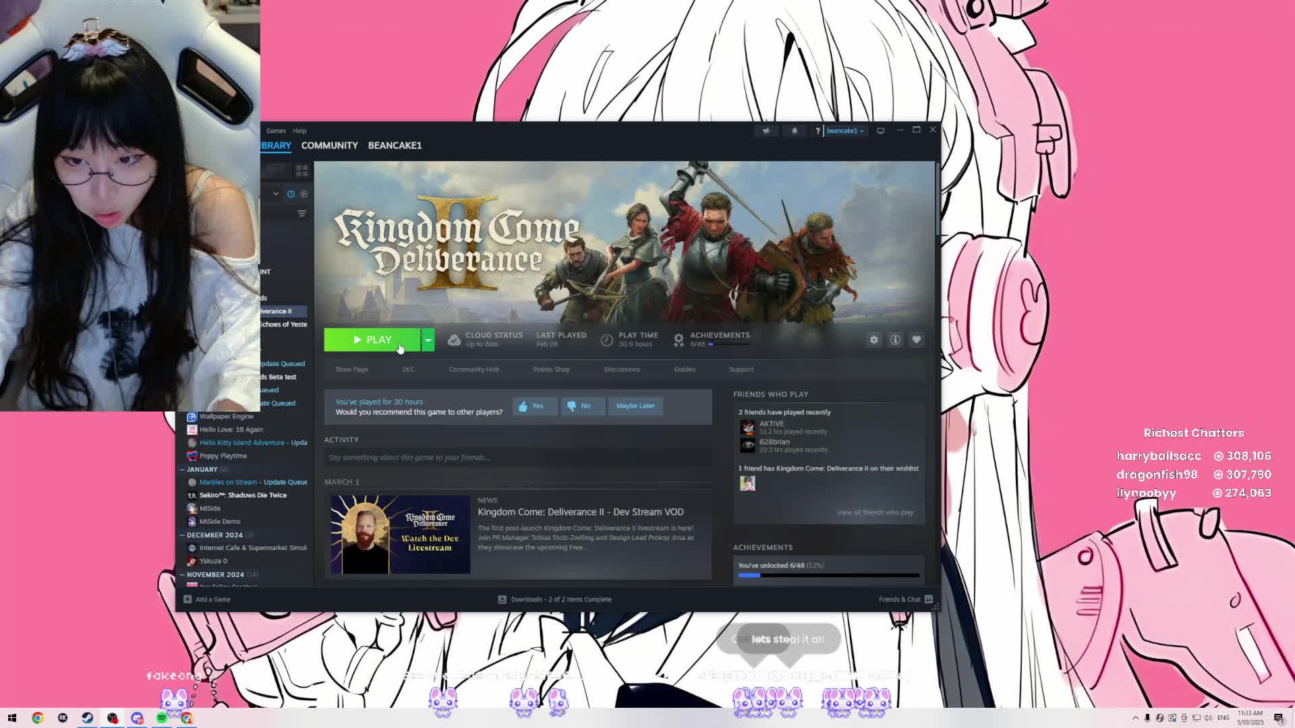1295x728 pixels.
Task: Switch to the COMMUNITY section
Action: [x=330, y=146]
